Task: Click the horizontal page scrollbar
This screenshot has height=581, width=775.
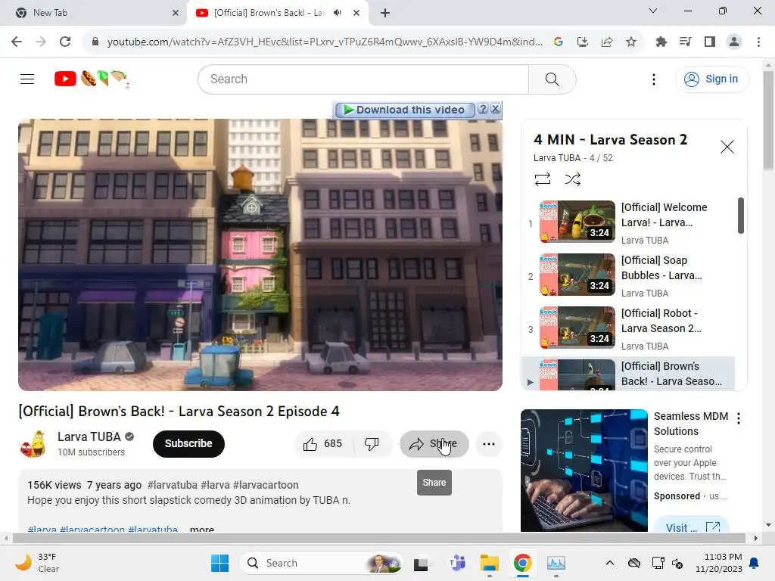Action: (x=378, y=538)
